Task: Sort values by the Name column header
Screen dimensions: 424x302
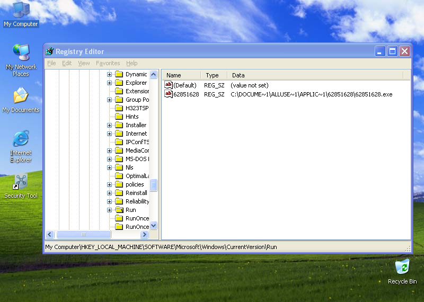Action: tap(181, 75)
